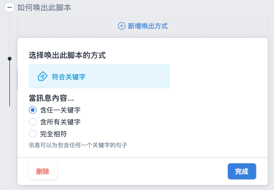Click the vertical line below the timeline dot
This screenshot has height=190, width=274.
click(x=10, y=83)
